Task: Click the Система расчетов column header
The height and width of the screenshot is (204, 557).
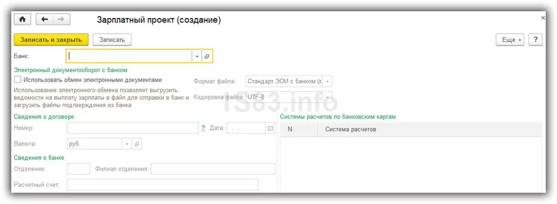Action: (x=430, y=129)
